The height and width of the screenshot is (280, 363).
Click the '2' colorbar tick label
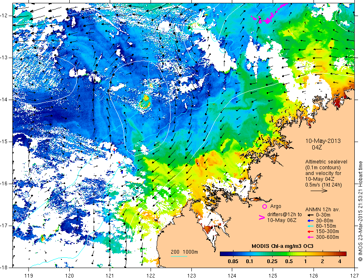coord(323,261)
